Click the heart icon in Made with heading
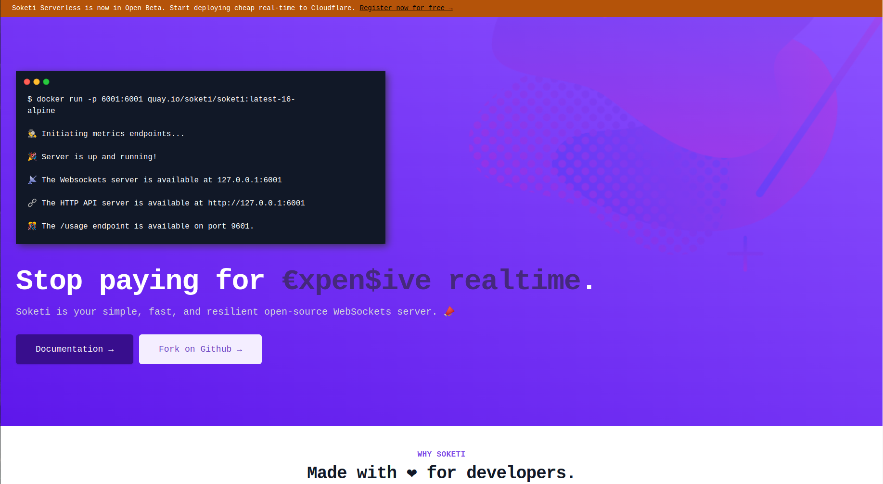 coord(411,473)
